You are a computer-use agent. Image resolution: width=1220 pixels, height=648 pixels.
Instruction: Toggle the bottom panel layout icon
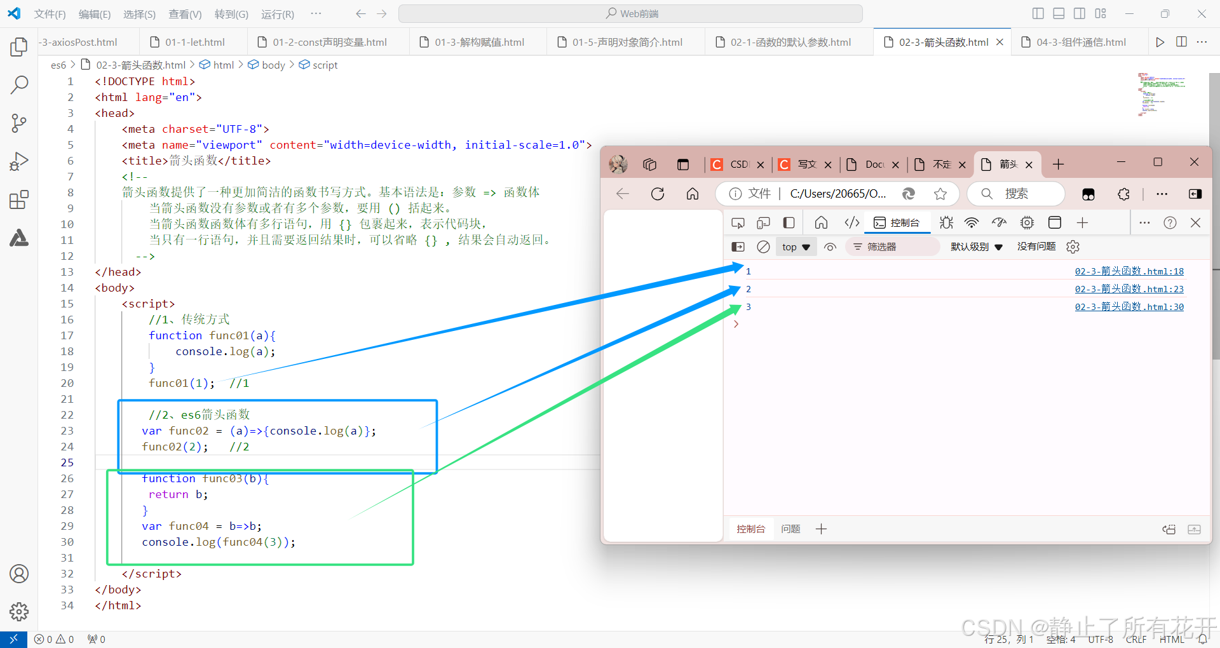click(1059, 13)
